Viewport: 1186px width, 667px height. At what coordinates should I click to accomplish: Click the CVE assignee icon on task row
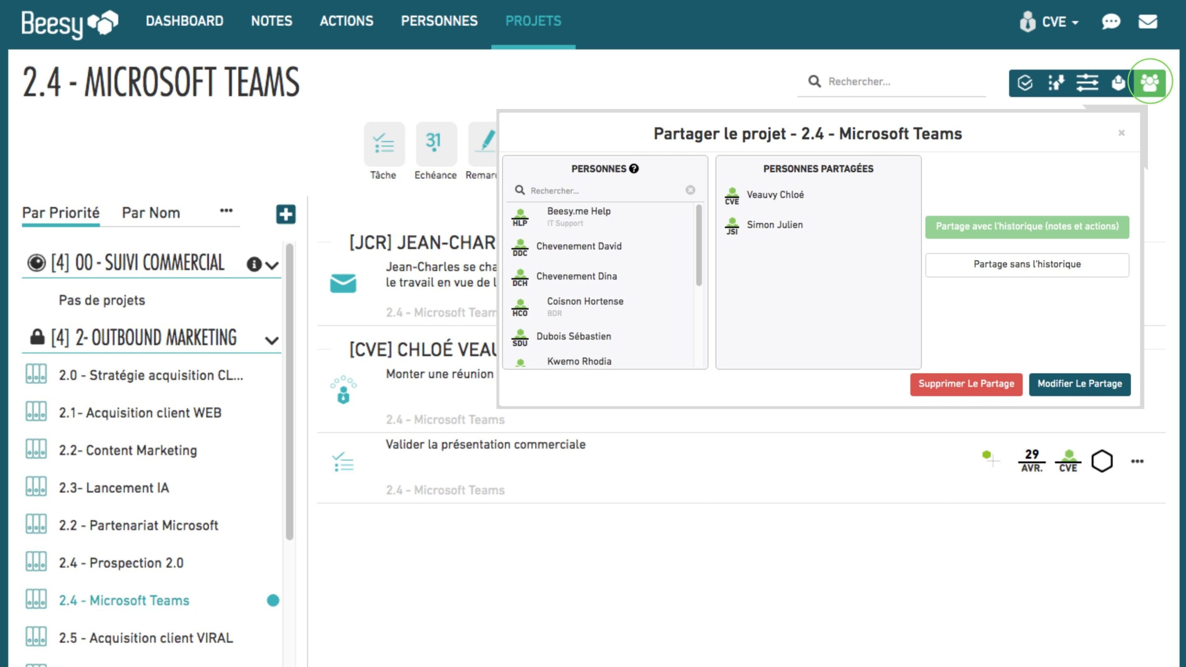coord(1068,461)
